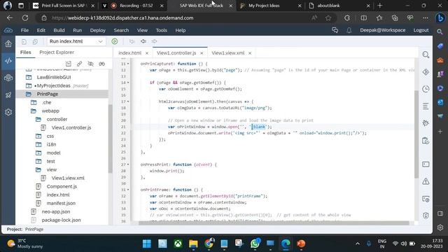Click the Save file toolbar icon
448x252 pixels.
coord(24,42)
